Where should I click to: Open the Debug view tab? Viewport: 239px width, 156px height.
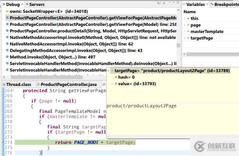(x=13, y=4)
